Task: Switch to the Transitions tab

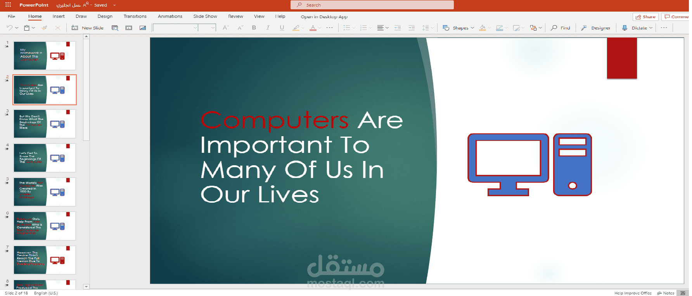Action: pos(135,16)
